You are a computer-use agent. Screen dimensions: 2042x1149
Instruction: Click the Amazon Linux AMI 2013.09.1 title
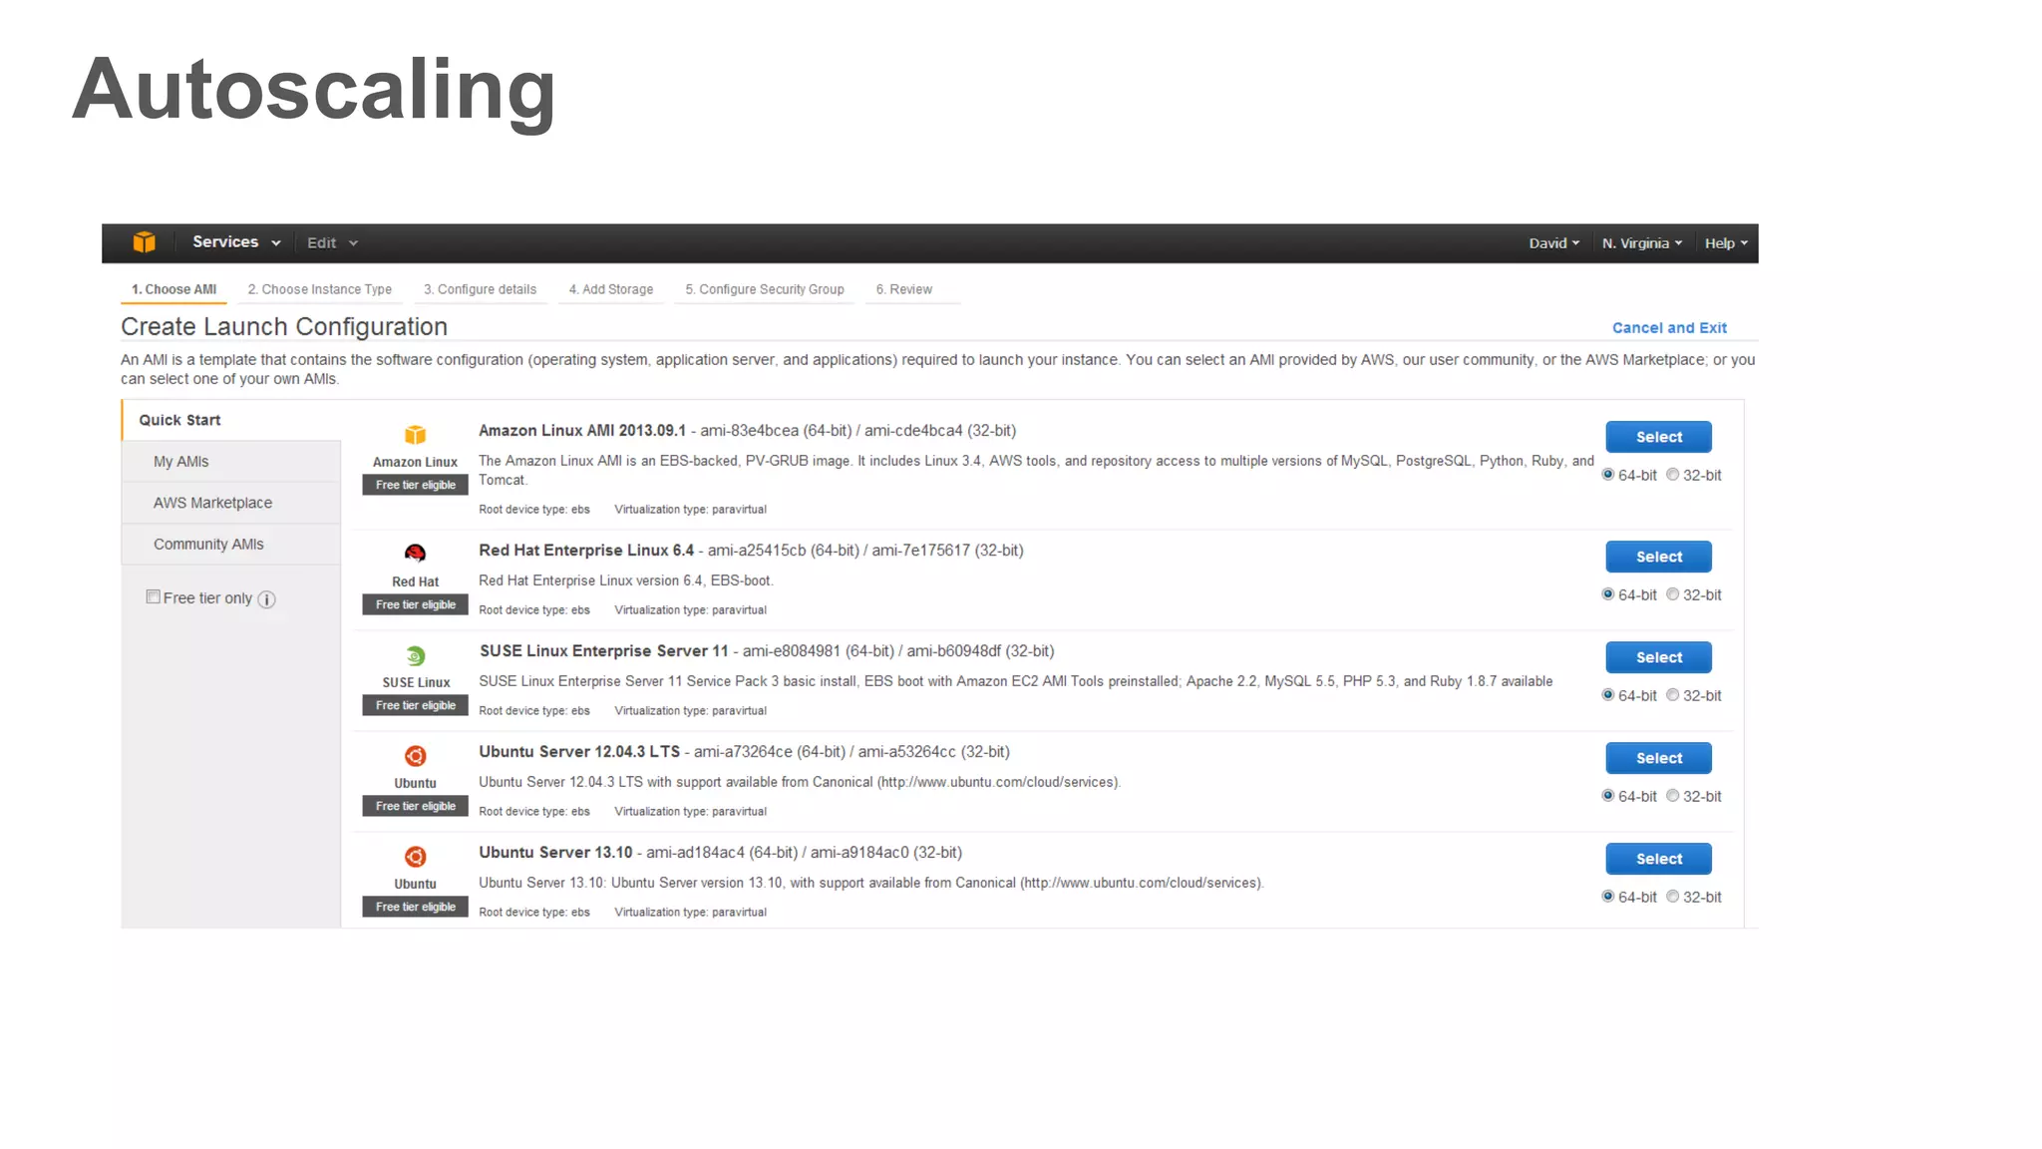click(x=582, y=431)
